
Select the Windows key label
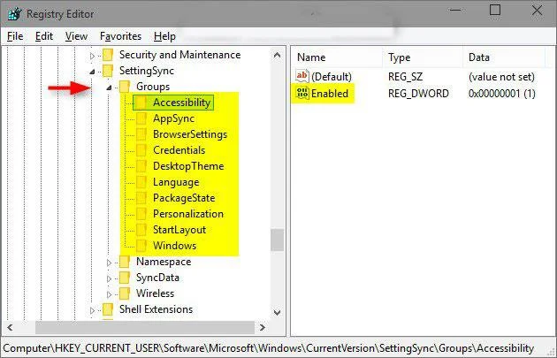(x=174, y=246)
